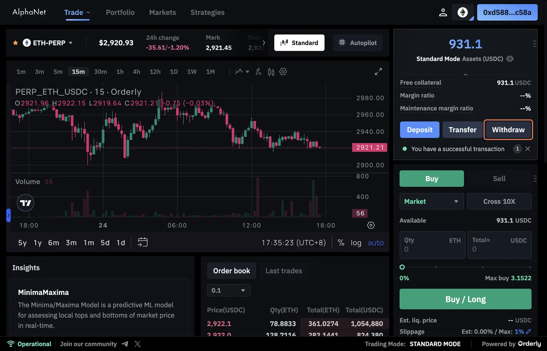
Task: Click the TradingView logo icon
Action: pos(26,203)
